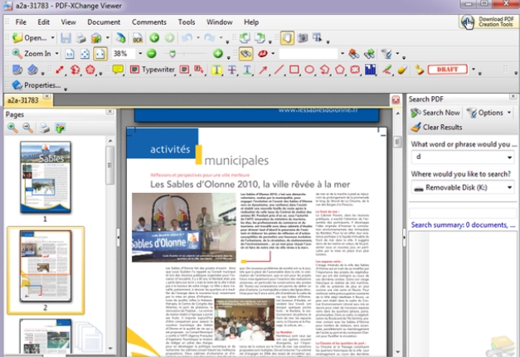The height and width of the screenshot is (357, 520).
Task: Open the Comments menu
Action: click(x=148, y=22)
